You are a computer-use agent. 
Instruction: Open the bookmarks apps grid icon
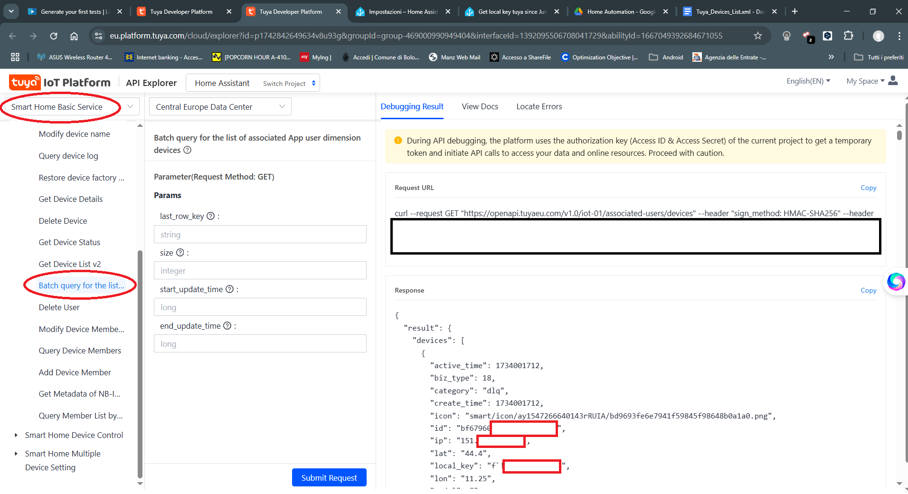click(15, 57)
